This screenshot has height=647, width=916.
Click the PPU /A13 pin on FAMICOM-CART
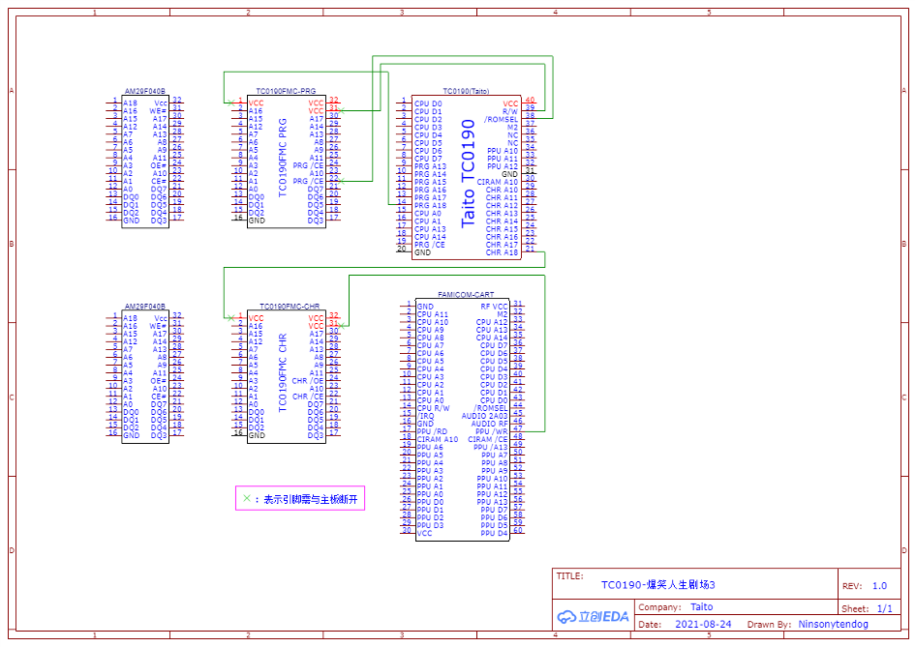tap(491, 447)
